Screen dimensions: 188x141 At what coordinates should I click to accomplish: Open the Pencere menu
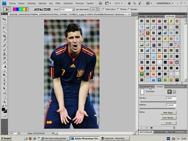pyautogui.click(x=80, y=4)
